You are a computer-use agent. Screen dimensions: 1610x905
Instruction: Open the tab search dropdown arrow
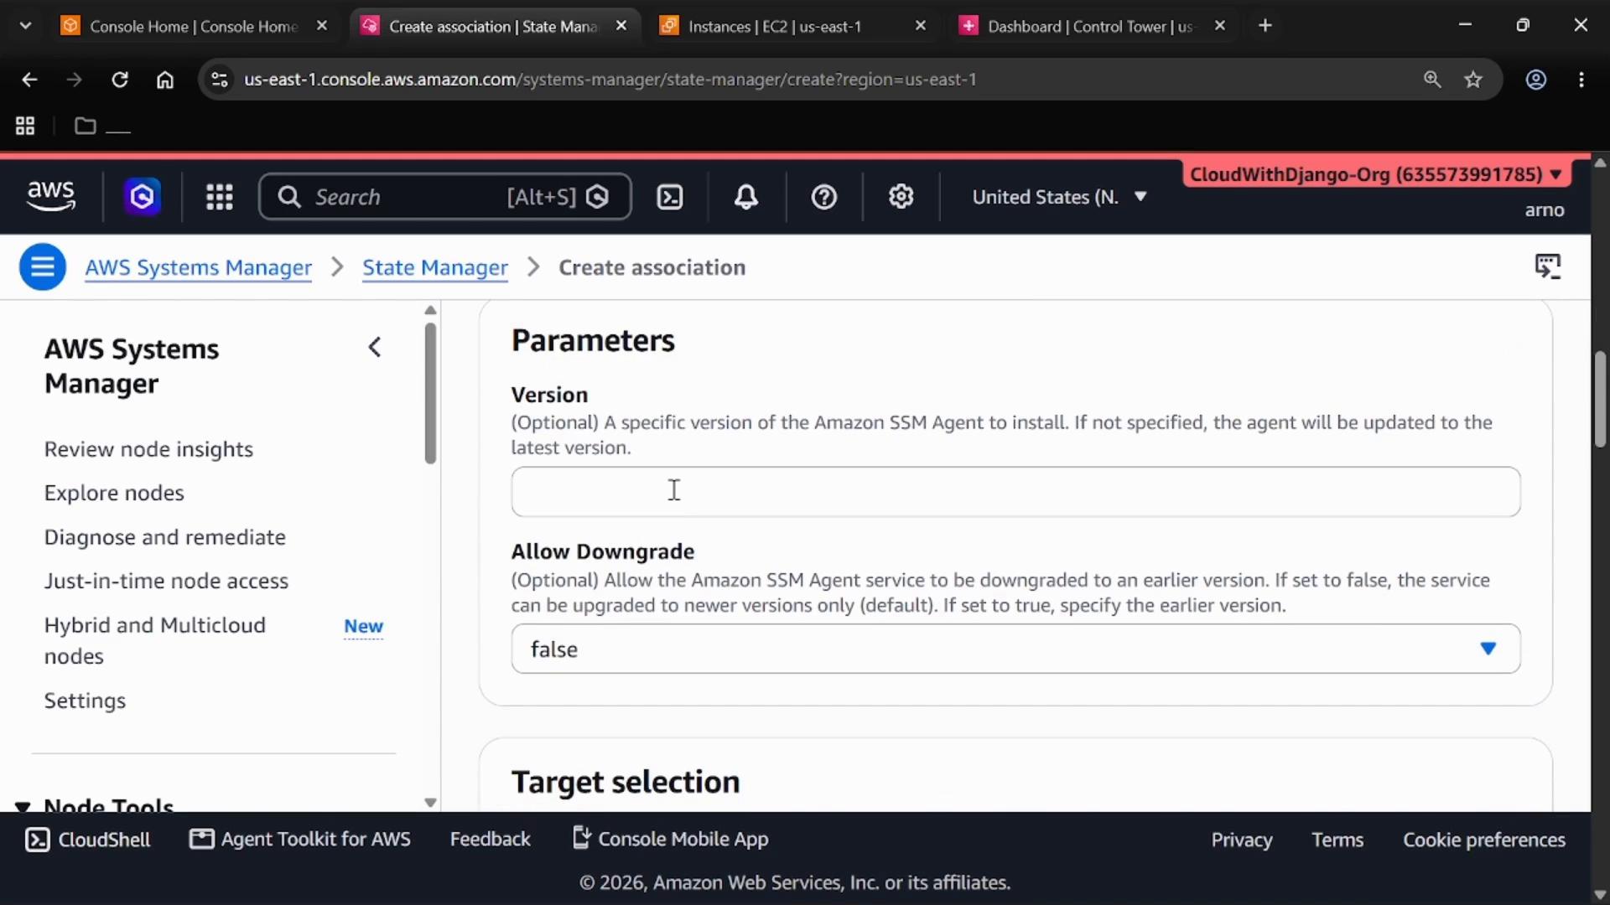pyautogui.click(x=25, y=26)
